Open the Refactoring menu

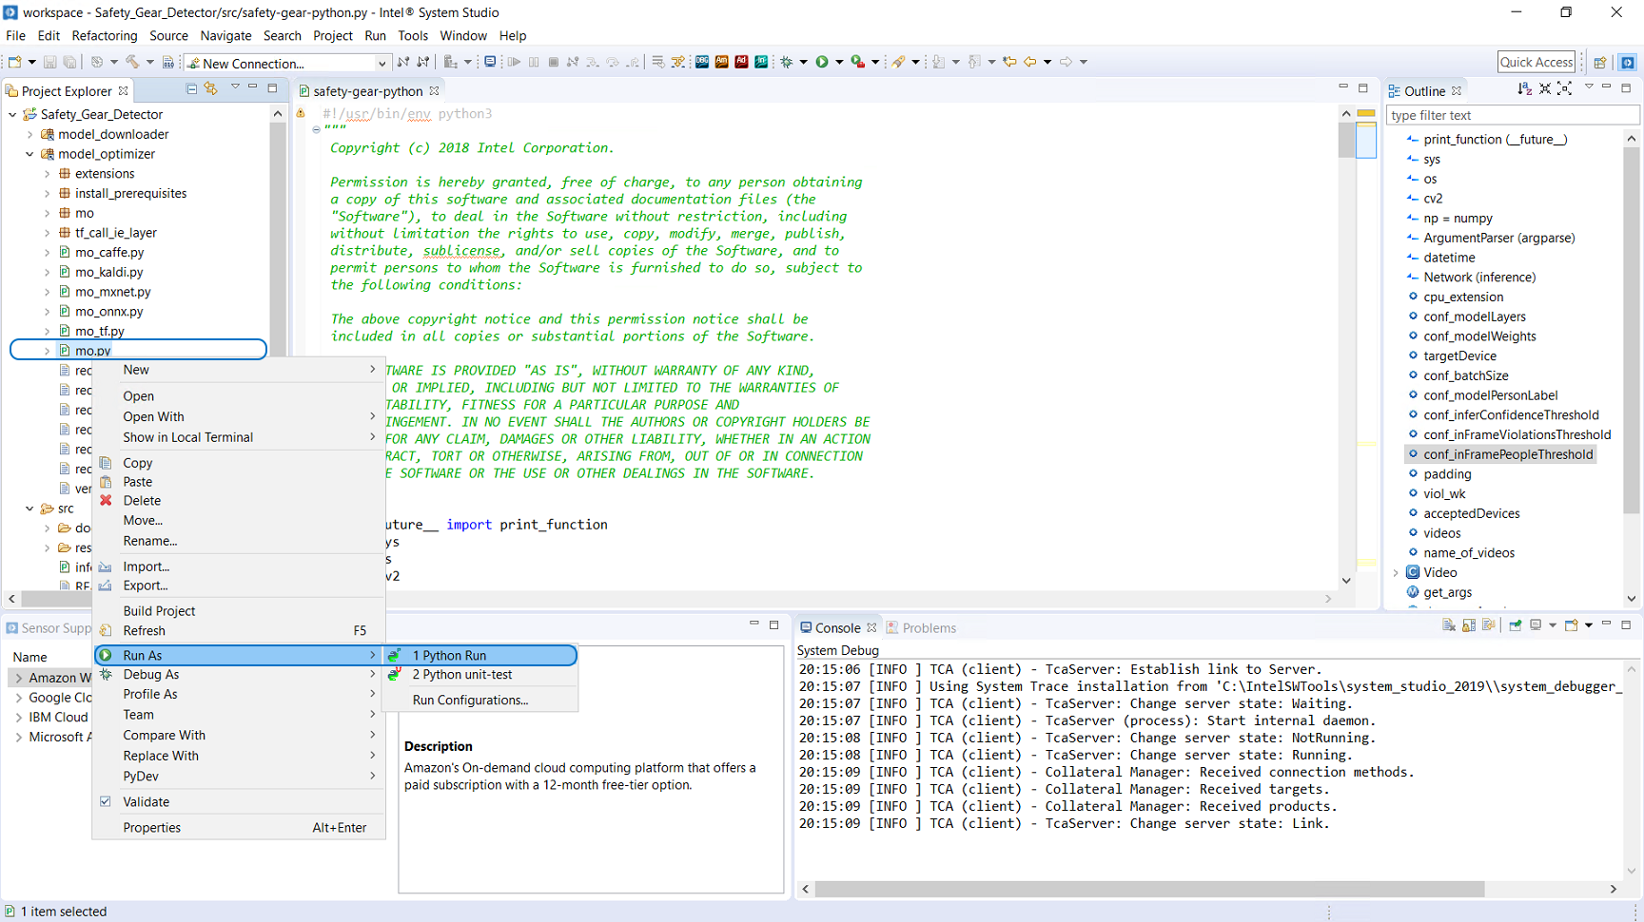click(104, 35)
